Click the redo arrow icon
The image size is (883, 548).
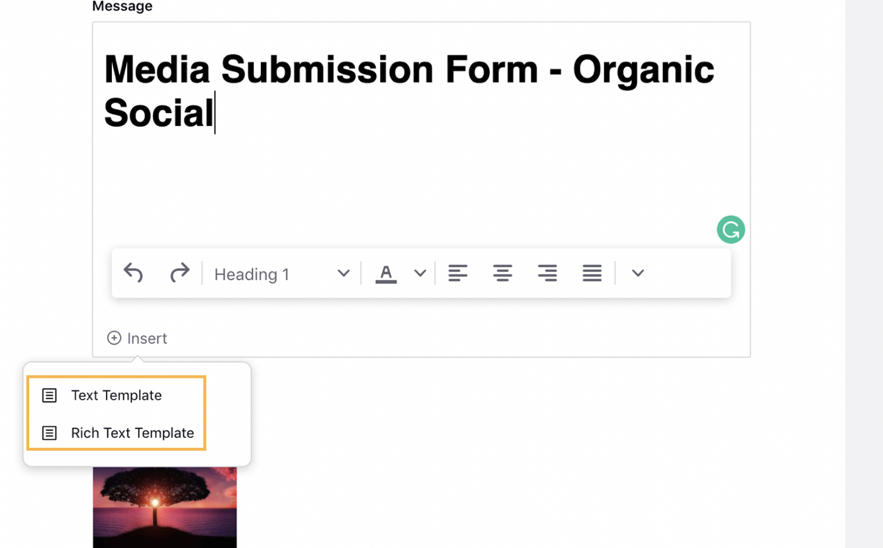tap(179, 273)
